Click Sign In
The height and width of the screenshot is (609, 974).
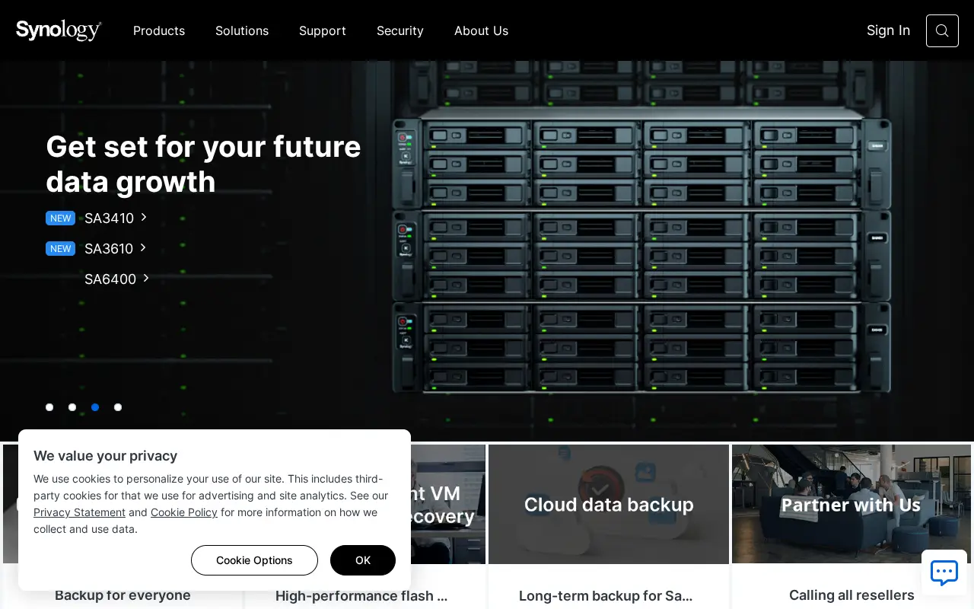(888, 30)
